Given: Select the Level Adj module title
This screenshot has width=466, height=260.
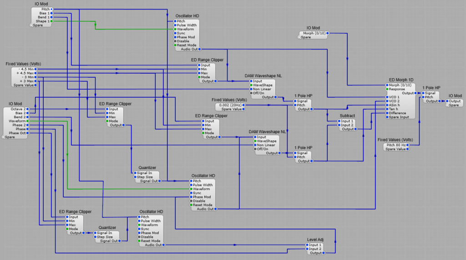Looking at the screenshot, I should pyautogui.click(x=314, y=239).
